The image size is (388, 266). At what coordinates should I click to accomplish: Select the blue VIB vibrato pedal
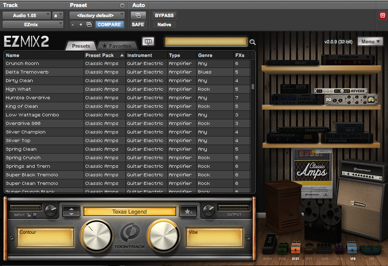[352, 248]
